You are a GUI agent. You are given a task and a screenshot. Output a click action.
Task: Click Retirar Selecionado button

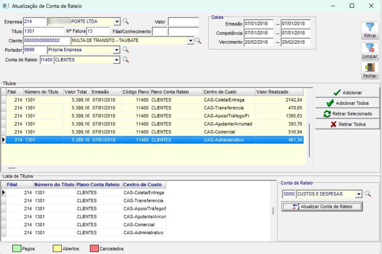tap(348, 114)
